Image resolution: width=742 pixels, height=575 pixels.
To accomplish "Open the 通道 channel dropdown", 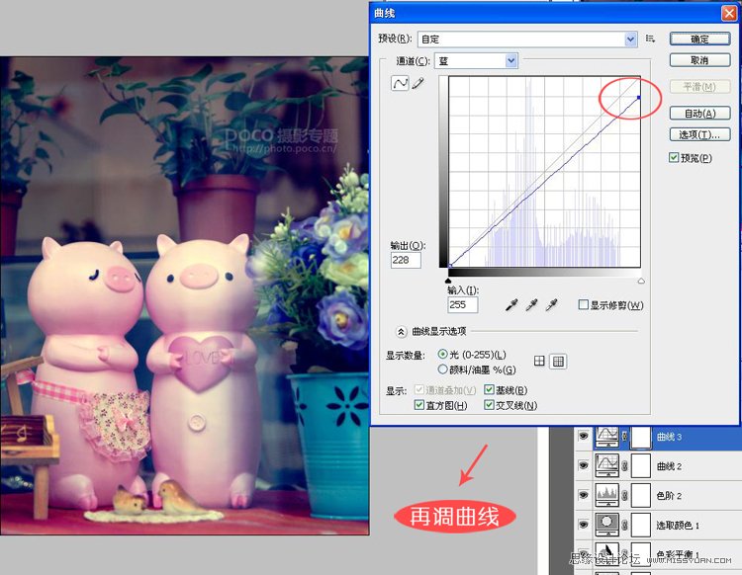I will click(x=510, y=60).
